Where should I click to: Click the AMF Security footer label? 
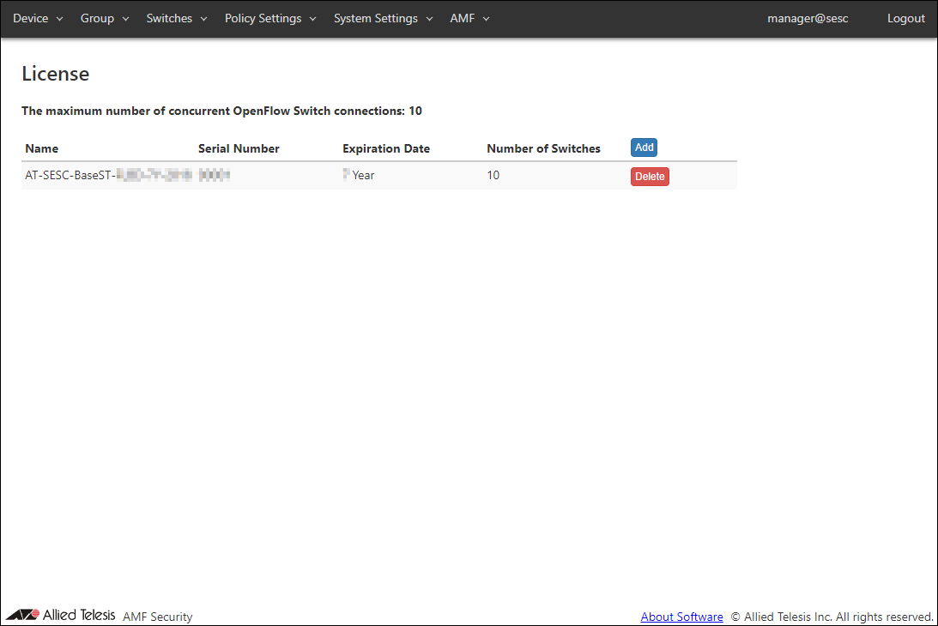coord(158,617)
